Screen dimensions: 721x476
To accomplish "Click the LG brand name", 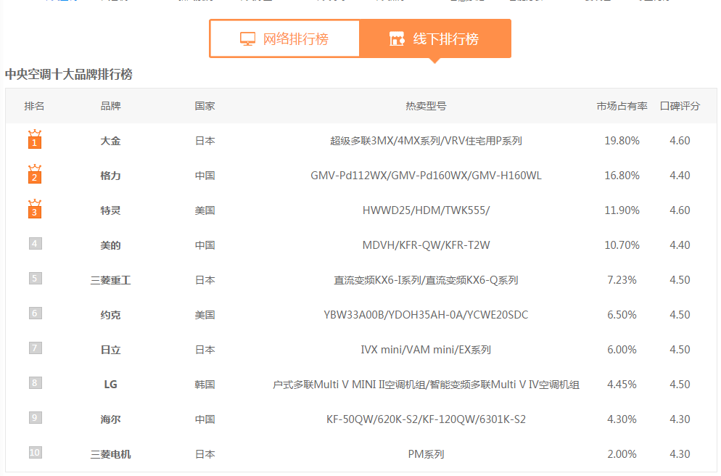I will tap(110, 385).
